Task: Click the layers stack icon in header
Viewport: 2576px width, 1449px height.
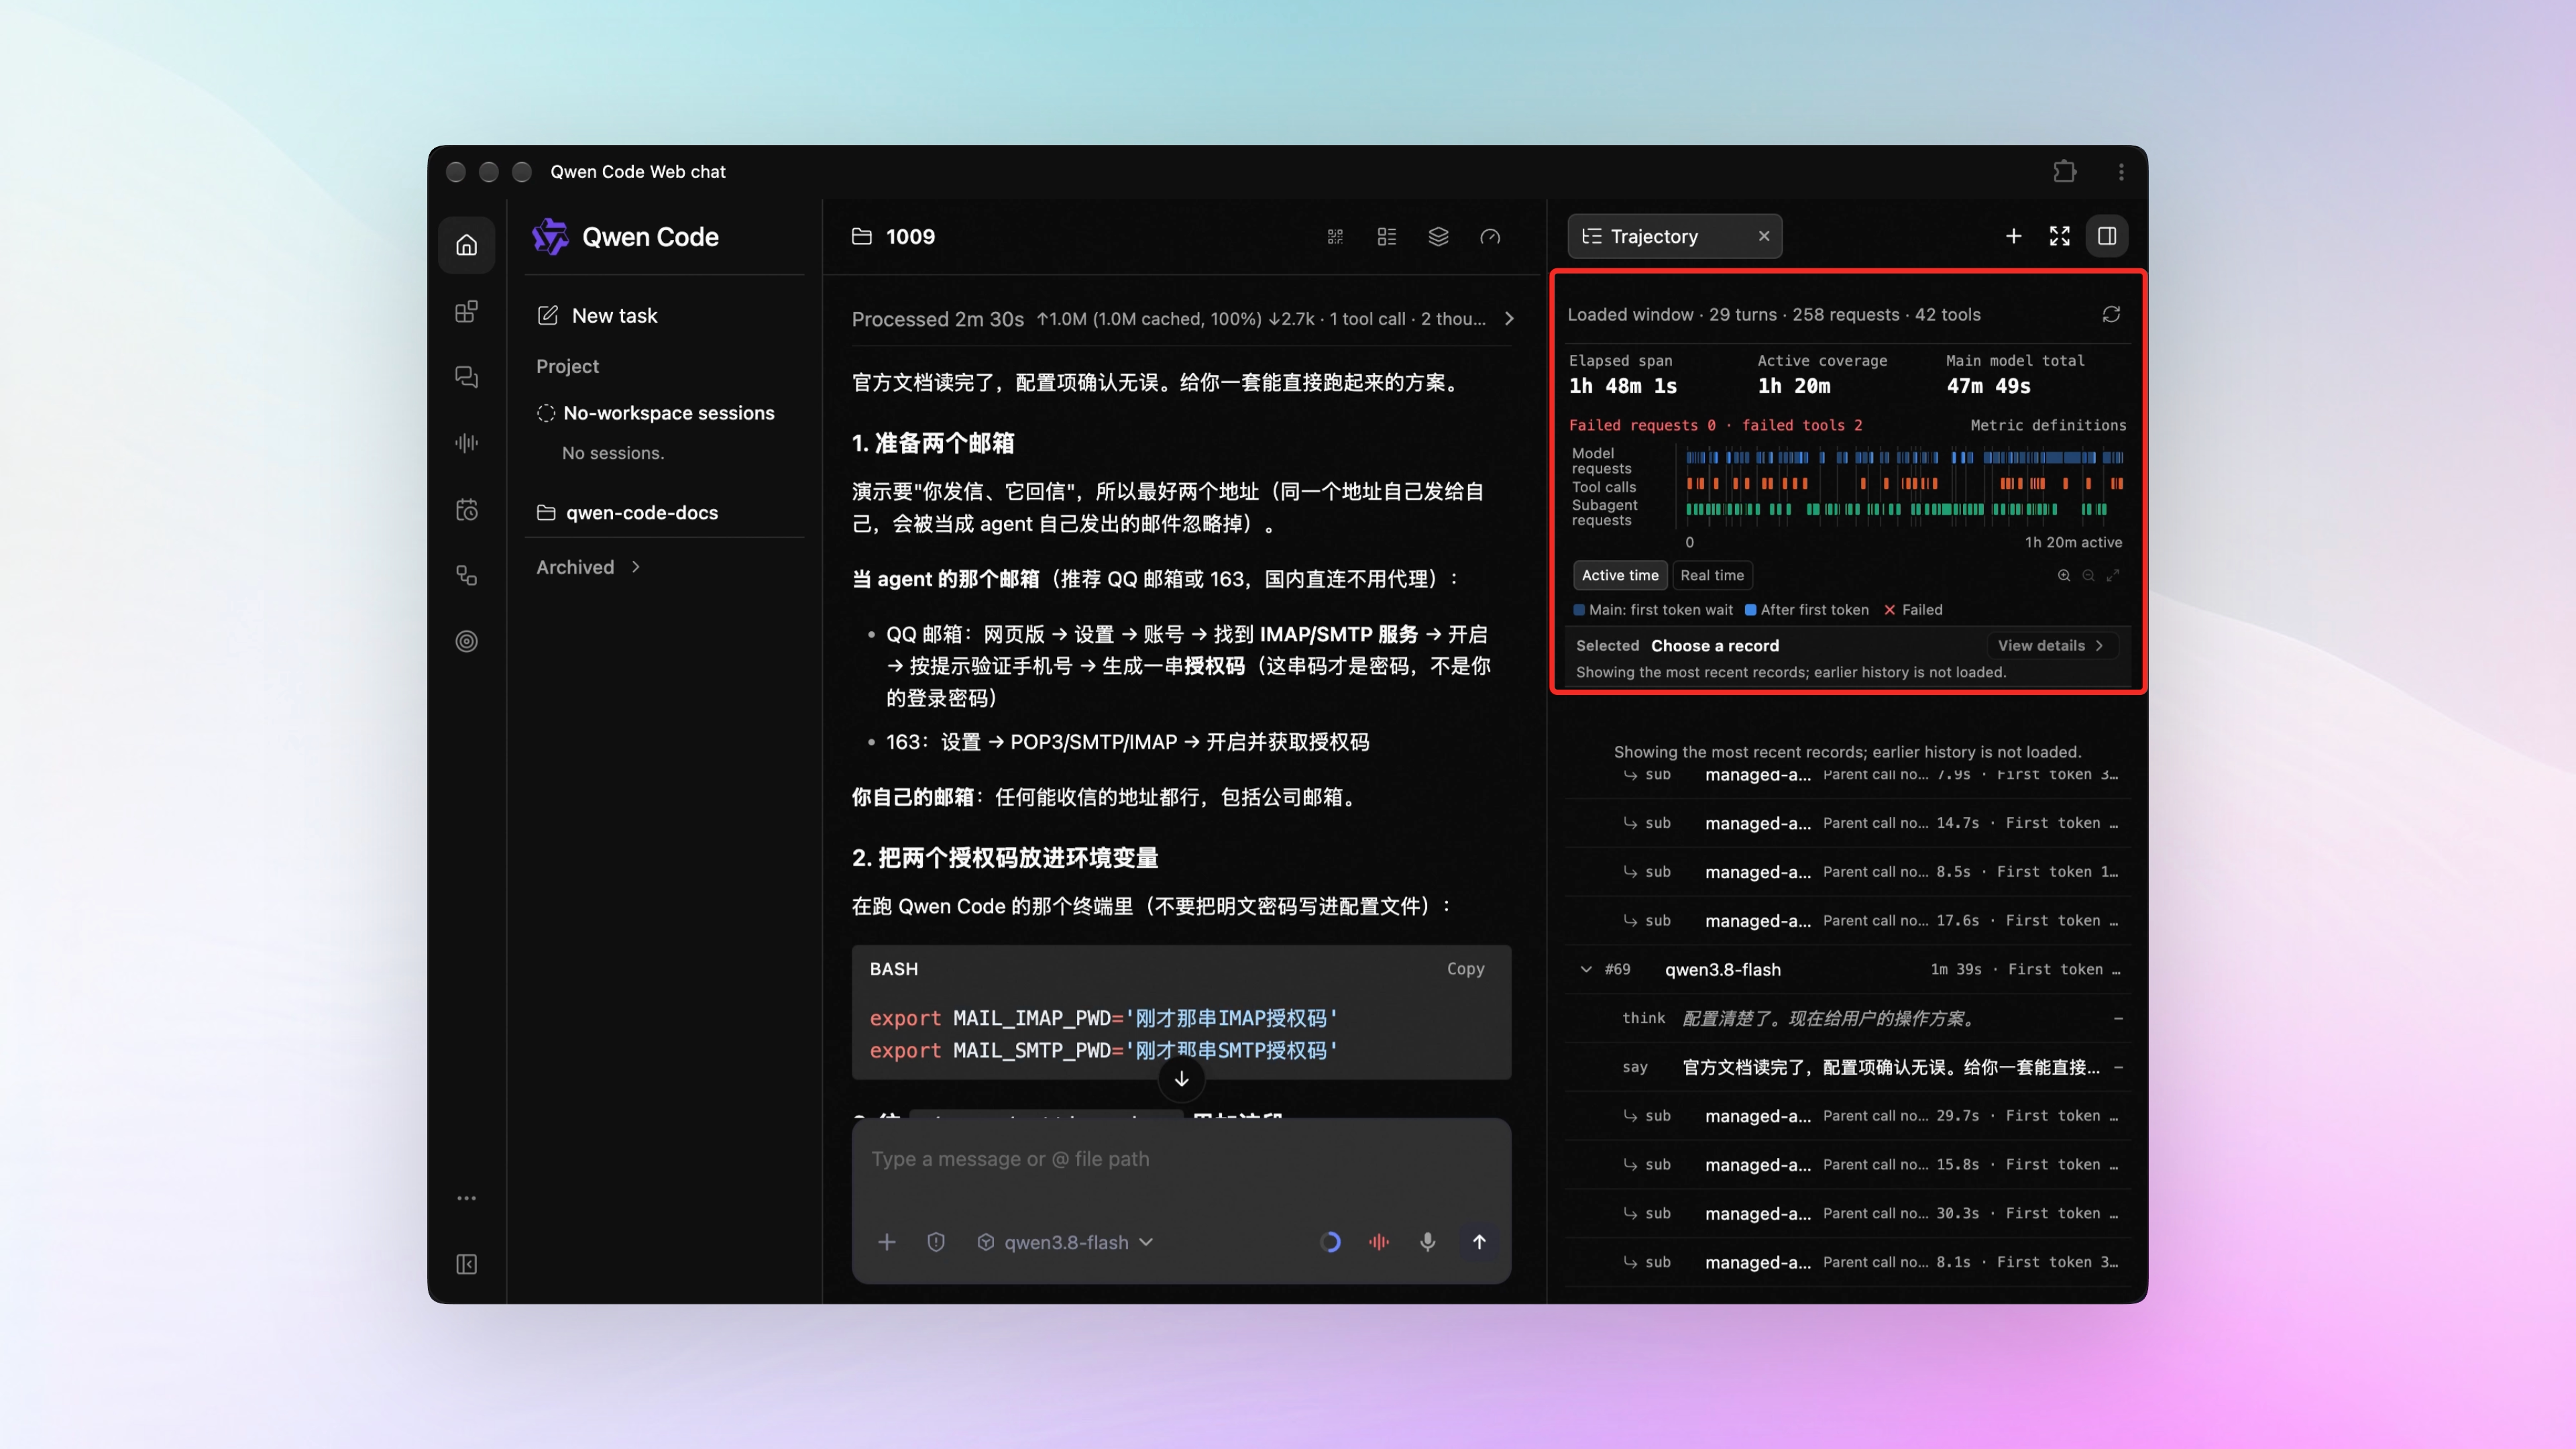Action: 1438,237
